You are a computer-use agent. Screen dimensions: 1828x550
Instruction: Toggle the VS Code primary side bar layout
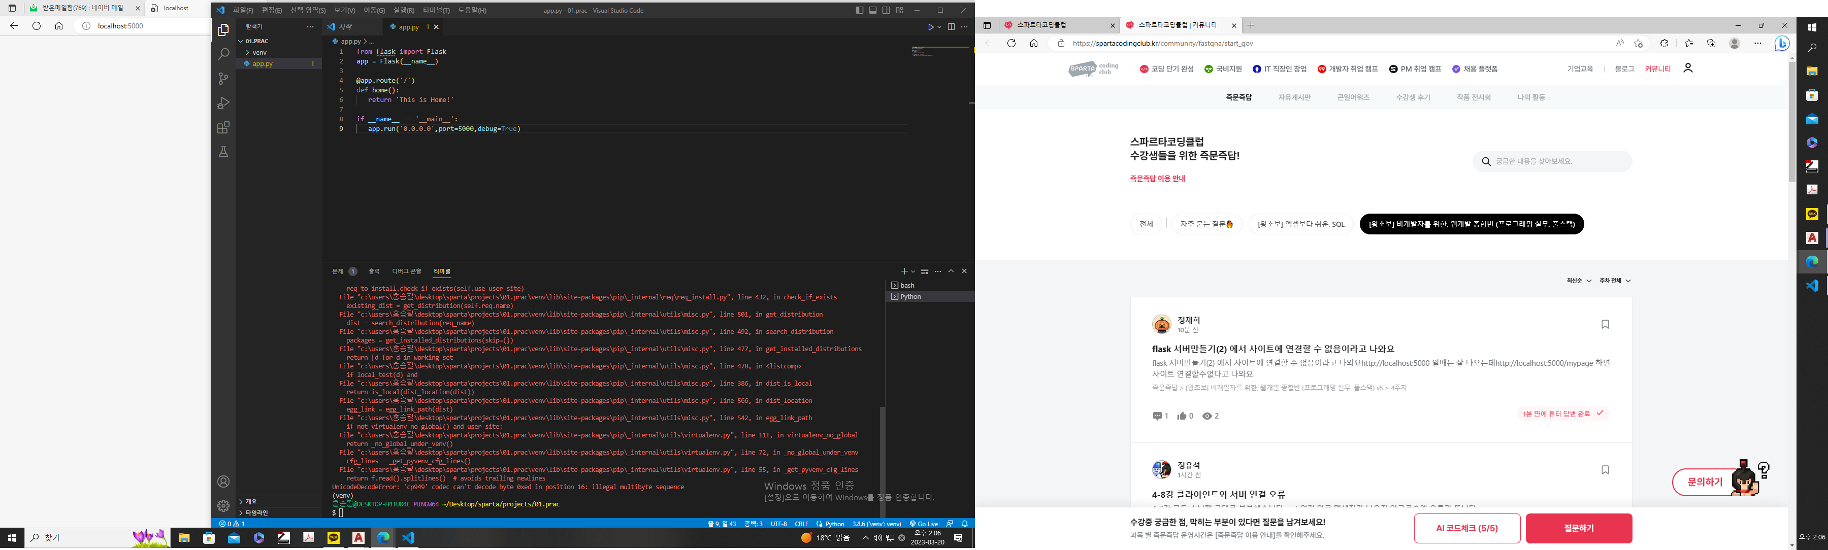click(860, 11)
